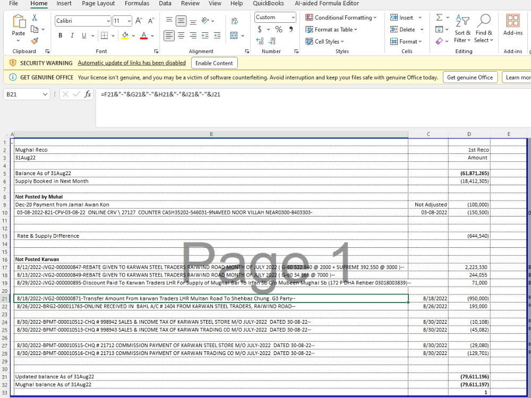
Task: Expand the Format cells dropdown
Action: click(x=420, y=41)
